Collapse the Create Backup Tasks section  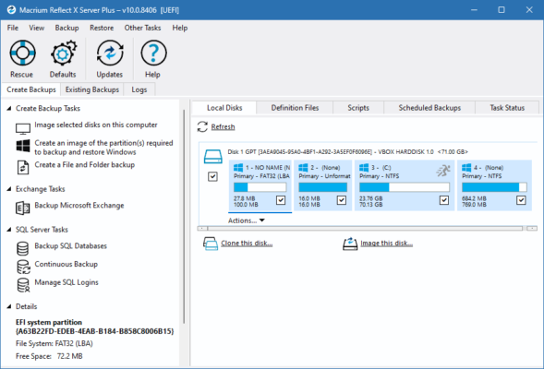click(9, 109)
